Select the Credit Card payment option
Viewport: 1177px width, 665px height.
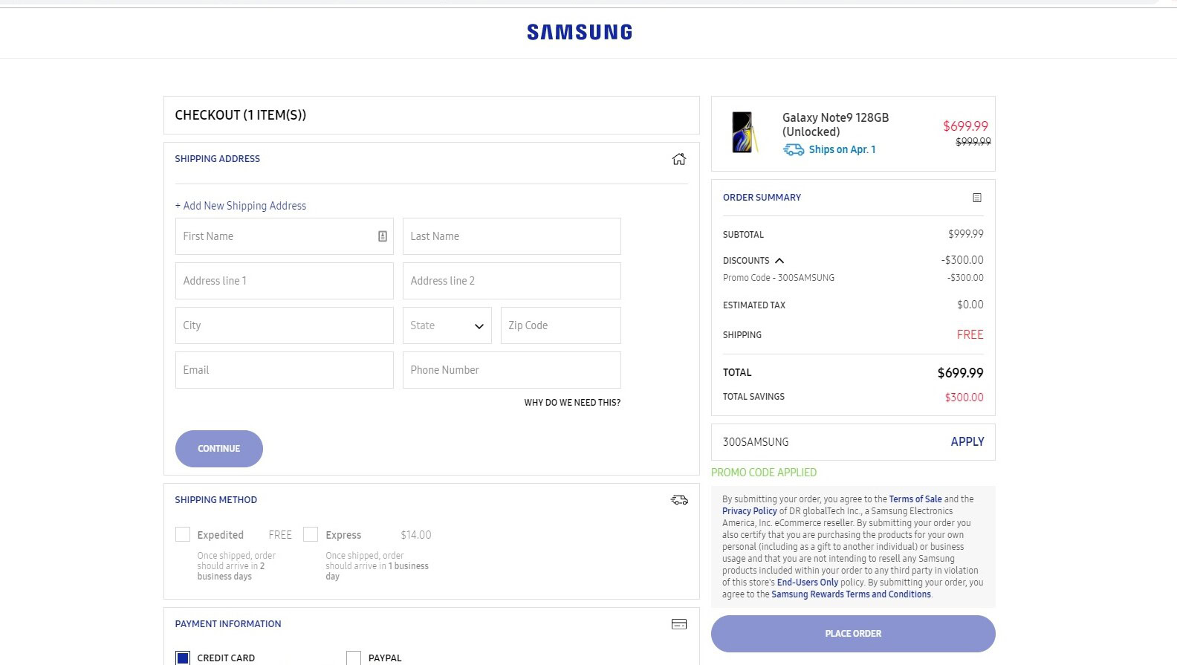pos(183,658)
